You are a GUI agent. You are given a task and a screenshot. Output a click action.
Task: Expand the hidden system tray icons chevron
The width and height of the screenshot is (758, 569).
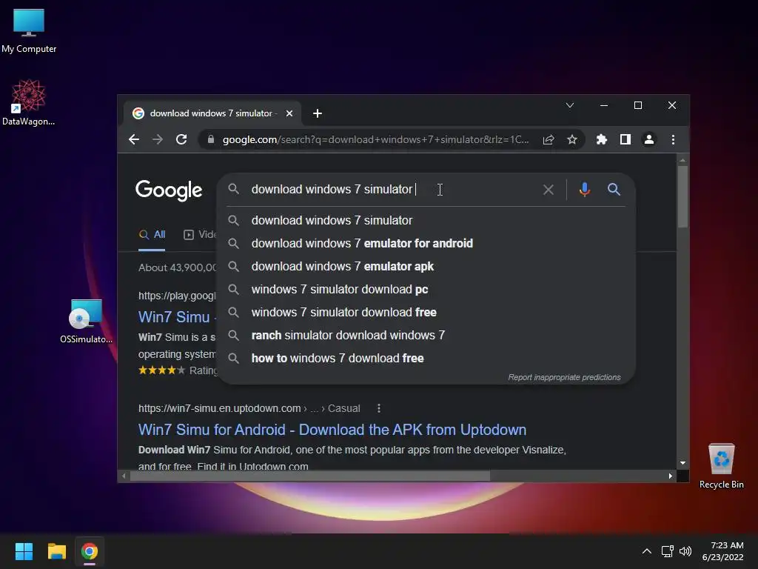click(646, 551)
